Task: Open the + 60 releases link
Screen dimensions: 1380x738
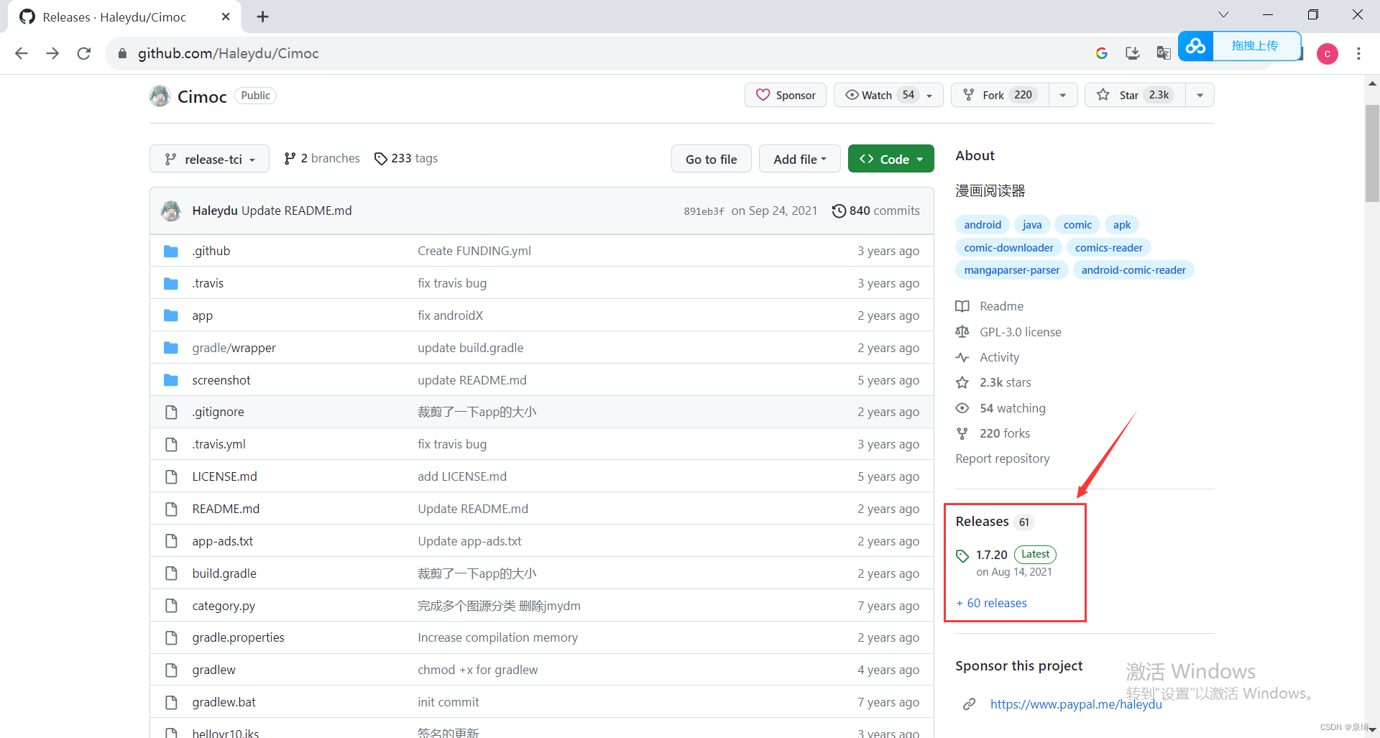Action: point(992,603)
